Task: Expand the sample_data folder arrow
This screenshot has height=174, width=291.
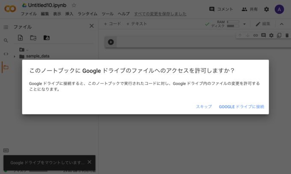Action: (x=15, y=56)
